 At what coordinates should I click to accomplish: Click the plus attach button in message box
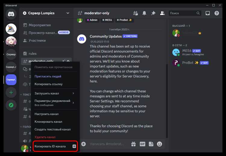(x=83, y=144)
